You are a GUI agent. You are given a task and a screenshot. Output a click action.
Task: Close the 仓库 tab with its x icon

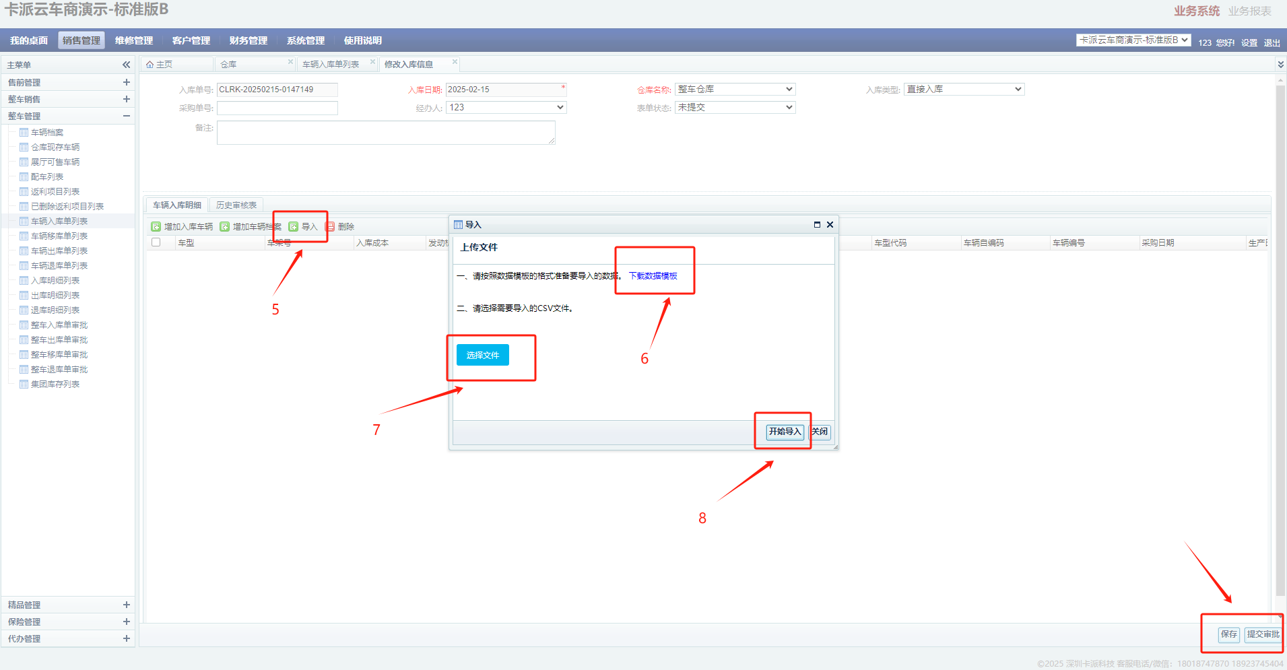(290, 62)
